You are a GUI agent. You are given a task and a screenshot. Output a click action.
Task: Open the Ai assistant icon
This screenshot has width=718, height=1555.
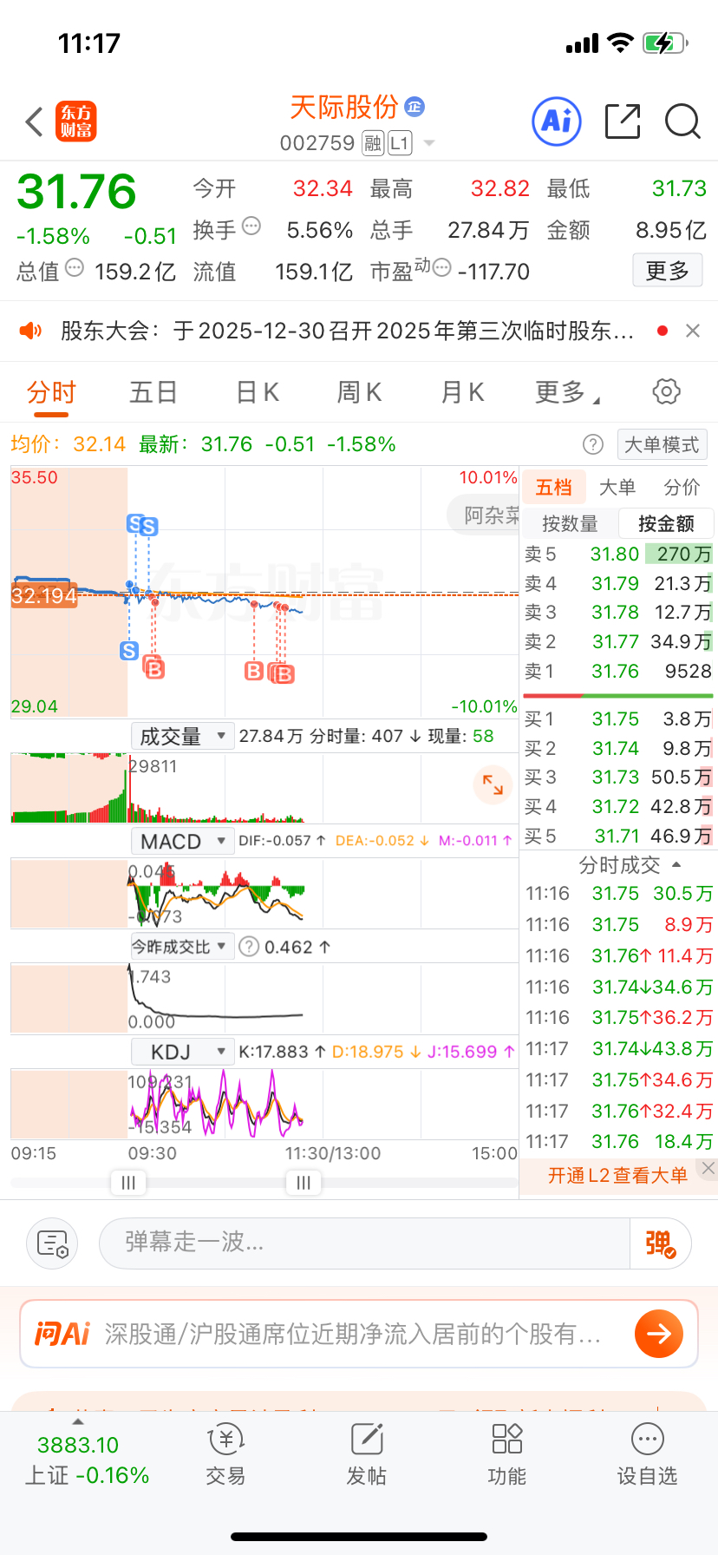pos(556,121)
